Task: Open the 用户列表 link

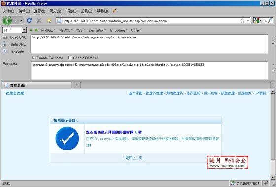Action: [210, 93]
